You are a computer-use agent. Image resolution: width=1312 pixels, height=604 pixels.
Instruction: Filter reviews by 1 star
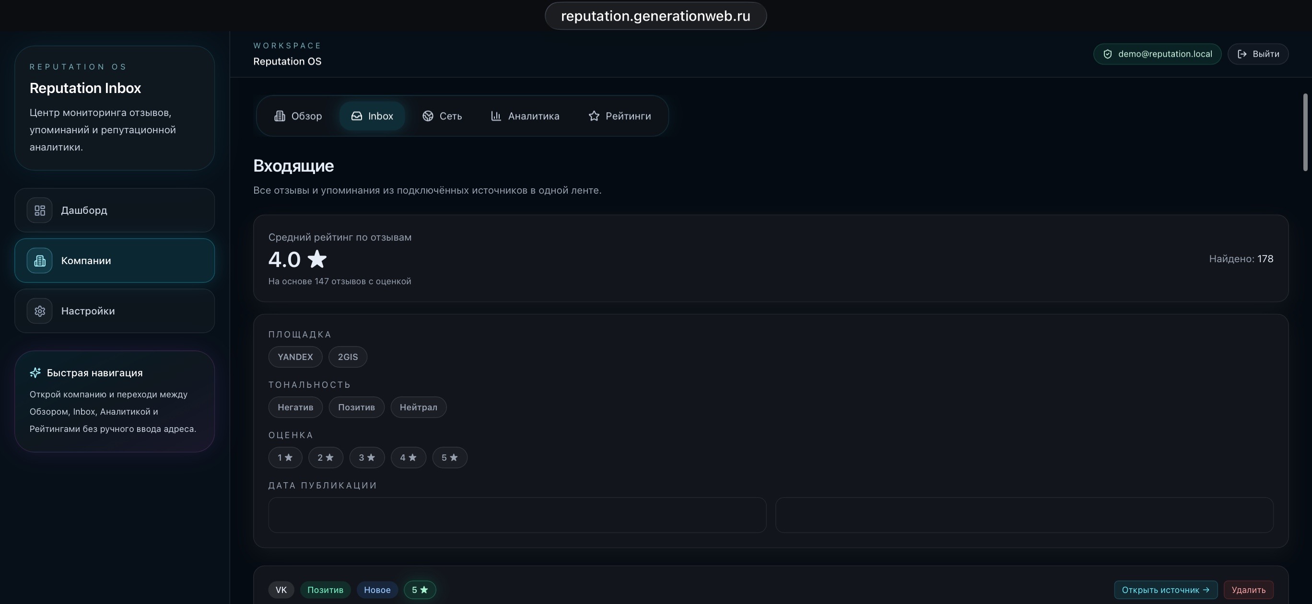tap(285, 458)
